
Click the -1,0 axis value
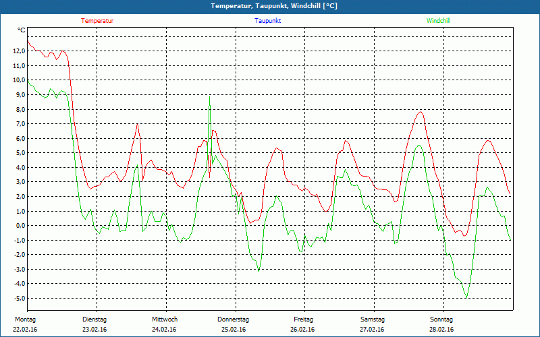(x=20, y=240)
